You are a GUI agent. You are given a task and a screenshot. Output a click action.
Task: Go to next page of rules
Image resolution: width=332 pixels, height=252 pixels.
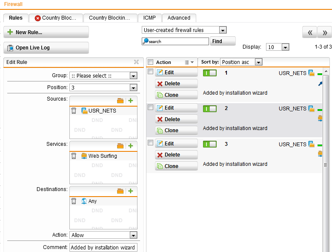coord(324,32)
